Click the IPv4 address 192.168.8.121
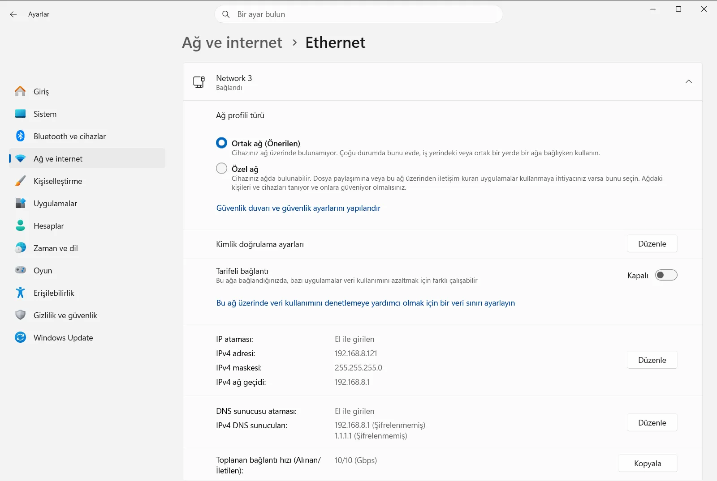The height and width of the screenshot is (481, 717). pyautogui.click(x=356, y=353)
